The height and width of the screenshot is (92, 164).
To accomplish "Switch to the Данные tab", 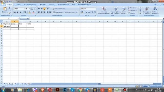I will 52,5.
